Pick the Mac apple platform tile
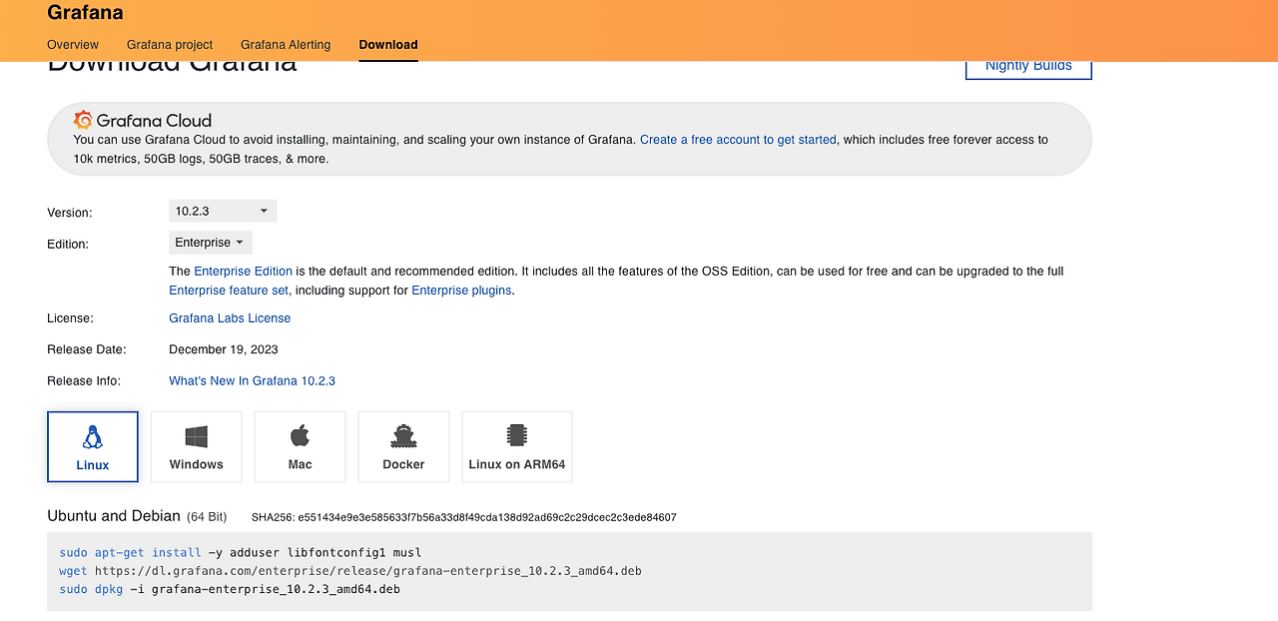Image resolution: width=1278 pixels, height=621 pixels. pyautogui.click(x=301, y=446)
